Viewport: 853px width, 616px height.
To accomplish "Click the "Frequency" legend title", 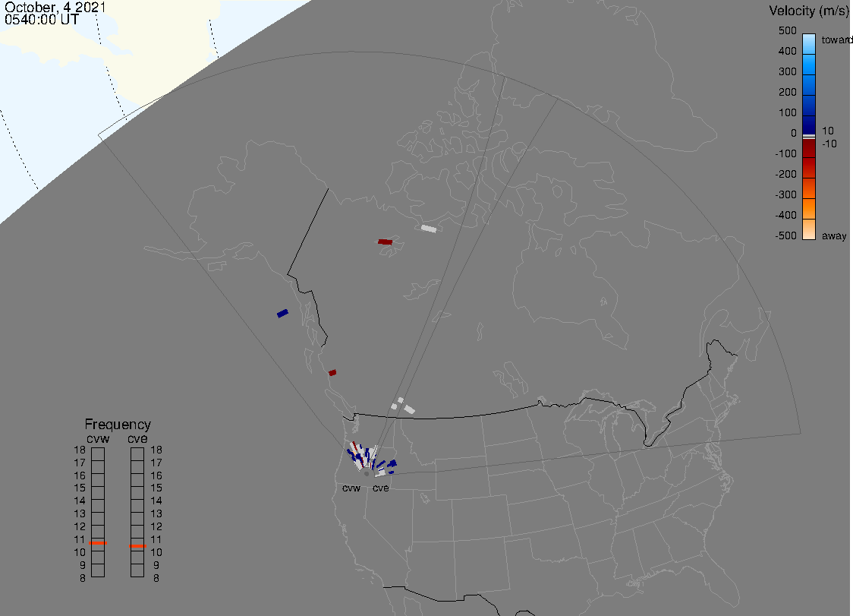I will point(118,425).
